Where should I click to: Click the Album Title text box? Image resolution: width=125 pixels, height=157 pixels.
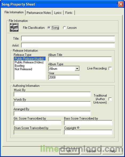click(80, 59)
